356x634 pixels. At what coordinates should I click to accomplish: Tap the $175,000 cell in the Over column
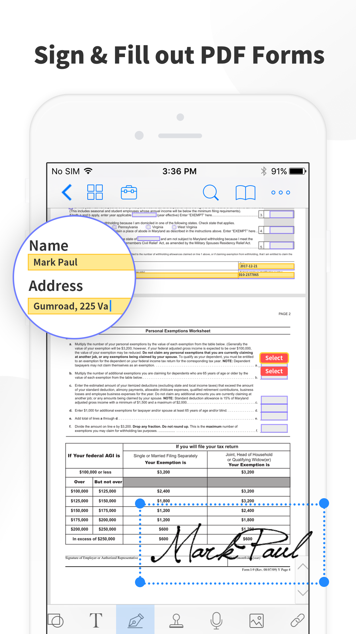(x=79, y=520)
